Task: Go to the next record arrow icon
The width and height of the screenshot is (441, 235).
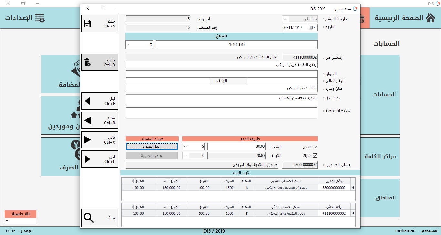Action: tap(87, 140)
